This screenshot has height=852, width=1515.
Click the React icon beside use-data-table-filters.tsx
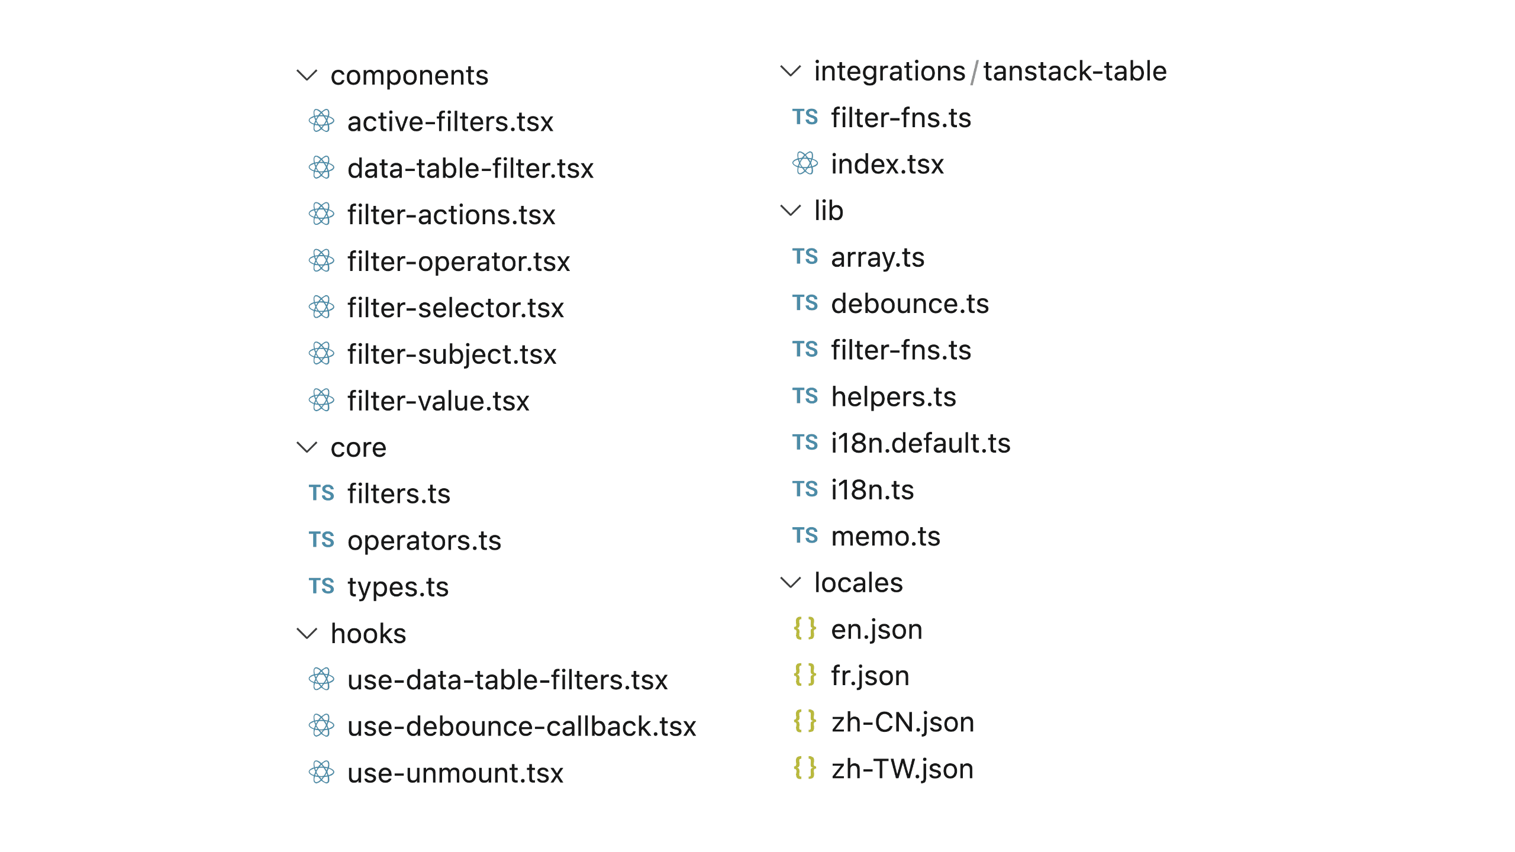tap(321, 679)
